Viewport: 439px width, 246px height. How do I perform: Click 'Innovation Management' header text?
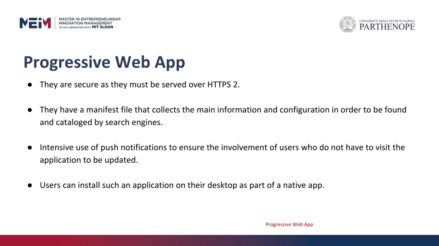(85, 23)
